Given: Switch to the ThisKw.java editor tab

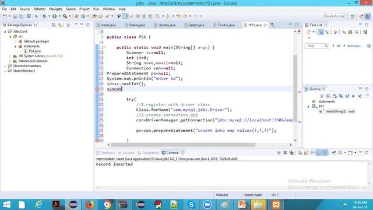Looking at the screenshot, I should click(x=224, y=25).
